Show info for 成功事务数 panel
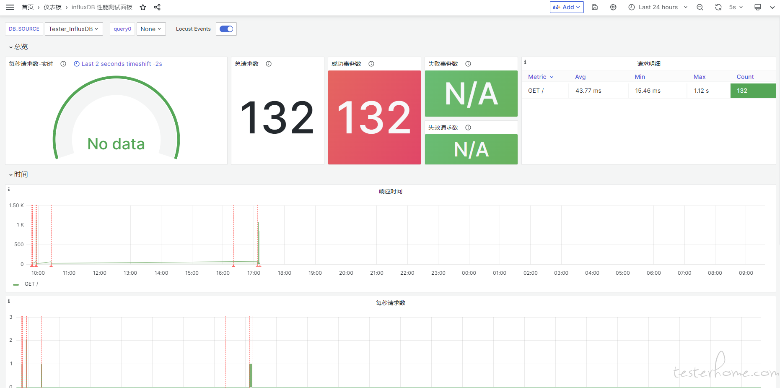Screen dimensions: 780x388 pyautogui.click(x=371, y=64)
